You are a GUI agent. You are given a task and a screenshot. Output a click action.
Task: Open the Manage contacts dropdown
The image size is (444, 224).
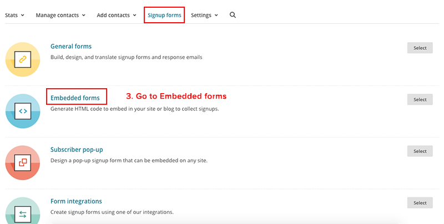pyautogui.click(x=60, y=15)
